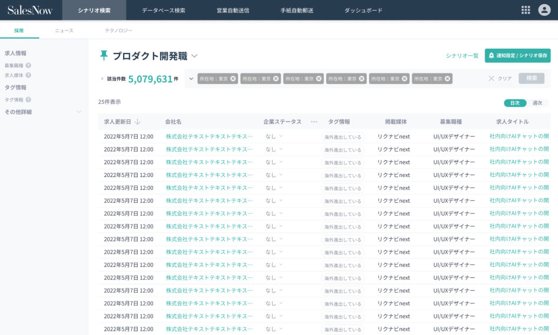Click the bell icon on the 通知設定 button
The image size is (558, 335).
coord(491,55)
